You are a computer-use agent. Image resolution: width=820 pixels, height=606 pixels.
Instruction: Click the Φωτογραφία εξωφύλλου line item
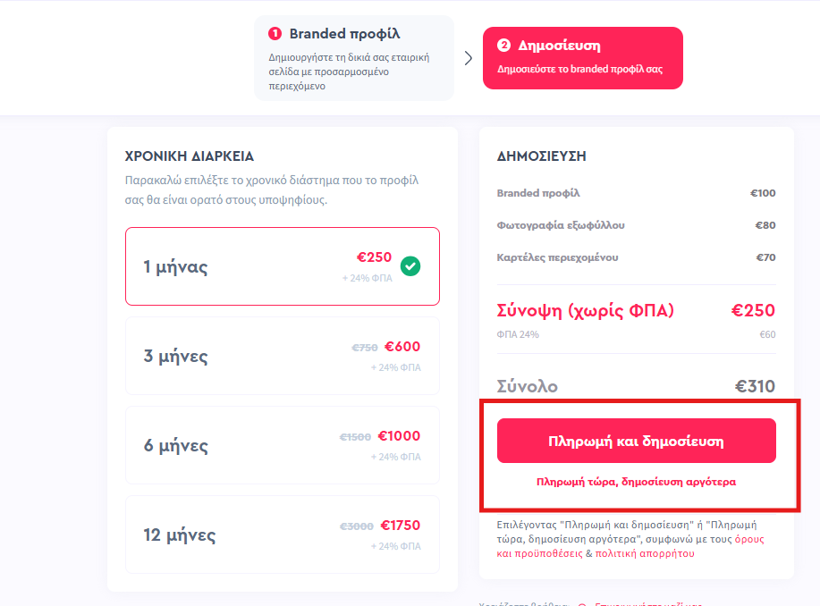(x=636, y=225)
